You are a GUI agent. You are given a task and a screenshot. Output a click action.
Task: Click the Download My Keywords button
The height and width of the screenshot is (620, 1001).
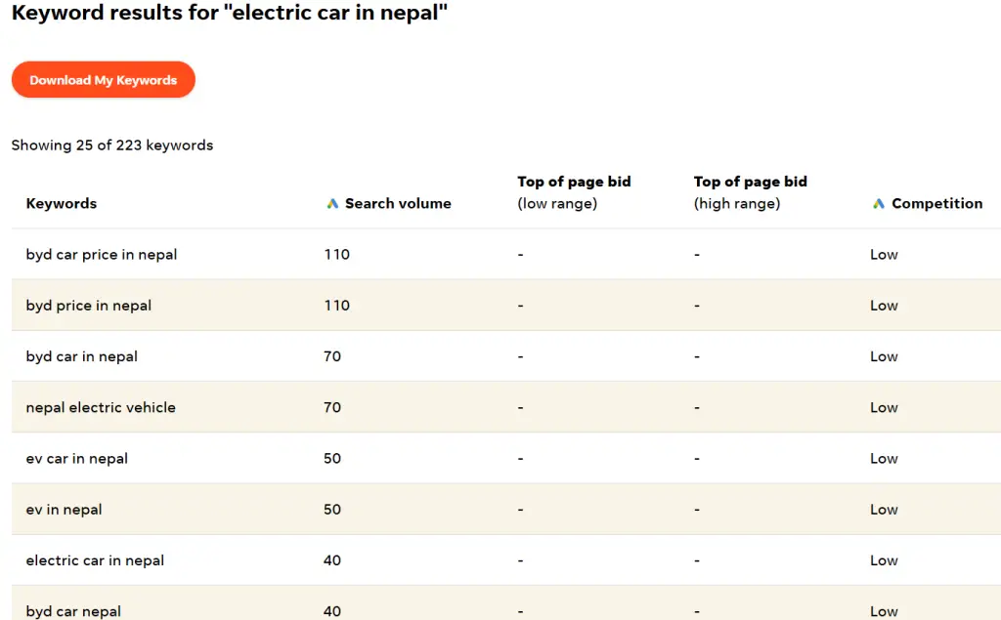tap(104, 80)
